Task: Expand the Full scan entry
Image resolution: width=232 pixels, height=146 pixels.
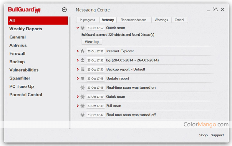Action: (x=78, y=106)
